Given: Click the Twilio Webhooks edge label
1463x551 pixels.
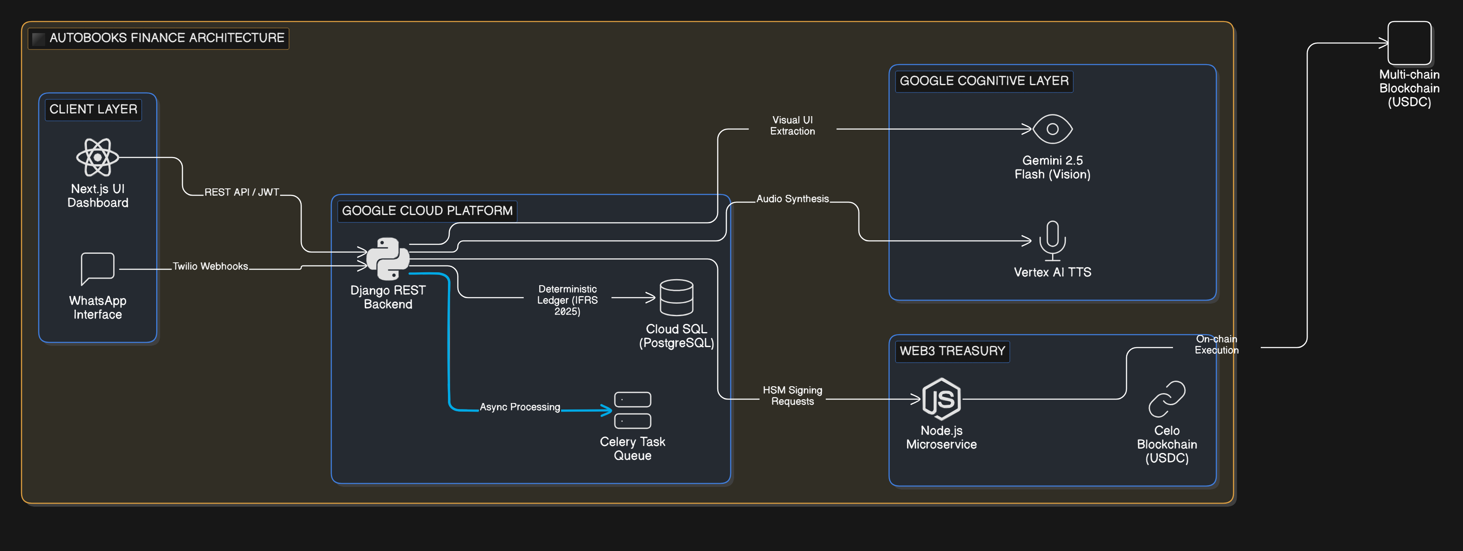Looking at the screenshot, I should 210,266.
